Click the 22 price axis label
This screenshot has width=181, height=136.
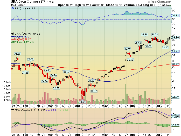[x=174, y=88]
